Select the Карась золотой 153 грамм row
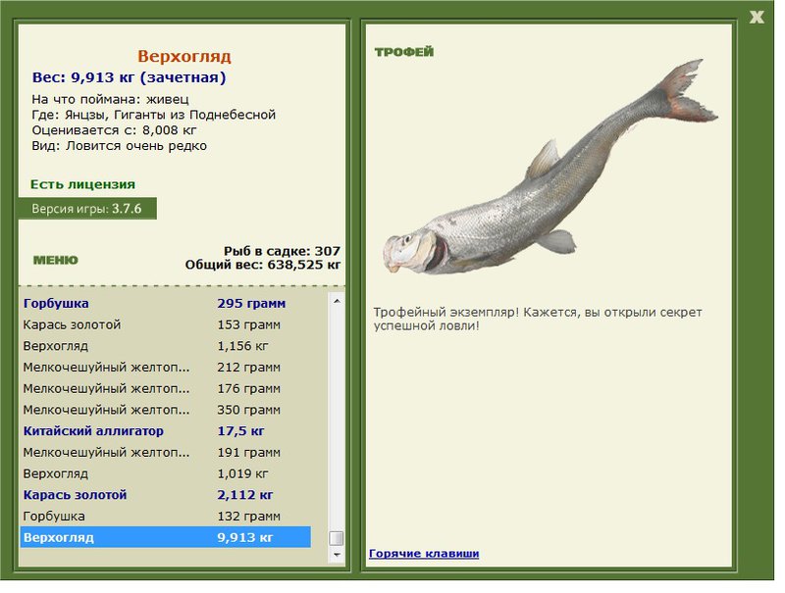Screen dimensions: 785x593 [x=166, y=325]
